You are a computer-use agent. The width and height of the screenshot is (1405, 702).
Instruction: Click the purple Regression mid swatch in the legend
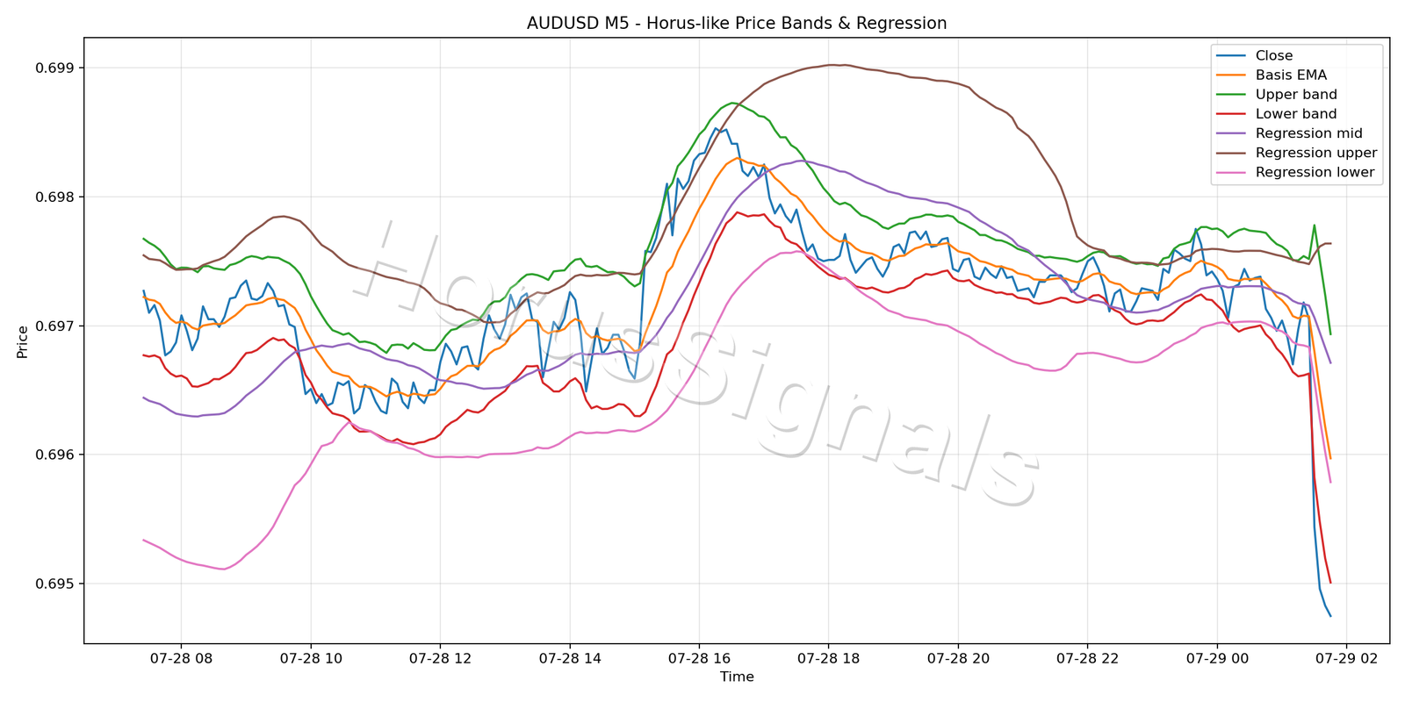coord(1231,133)
